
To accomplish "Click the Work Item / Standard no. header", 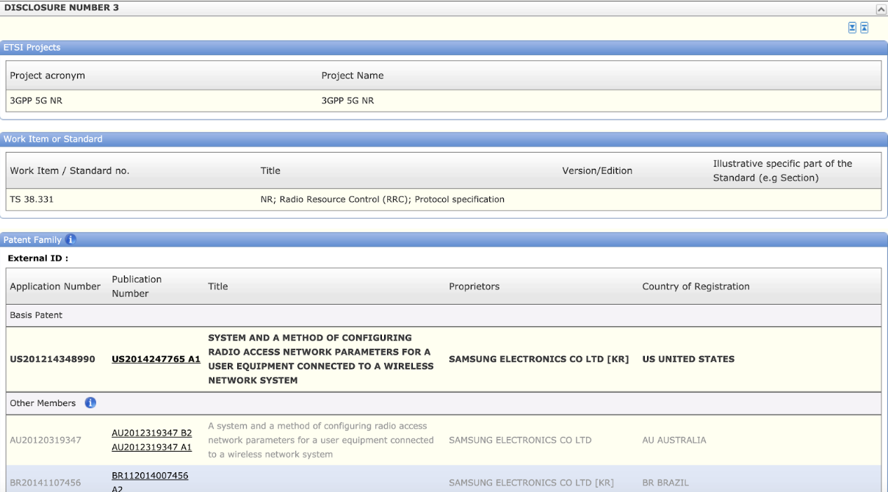I will [x=70, y=170].
